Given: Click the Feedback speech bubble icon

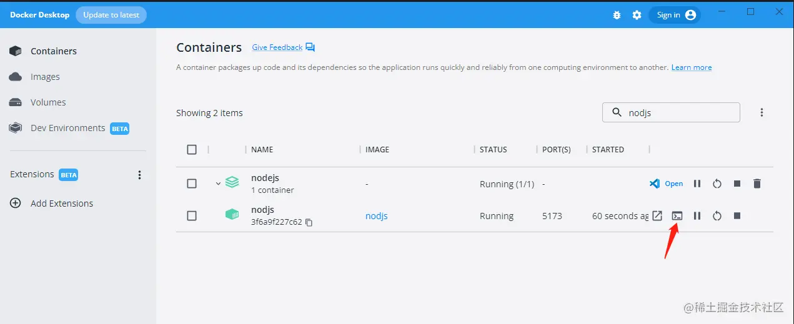Looking at the screenshot, I should (x=310, y=47).
